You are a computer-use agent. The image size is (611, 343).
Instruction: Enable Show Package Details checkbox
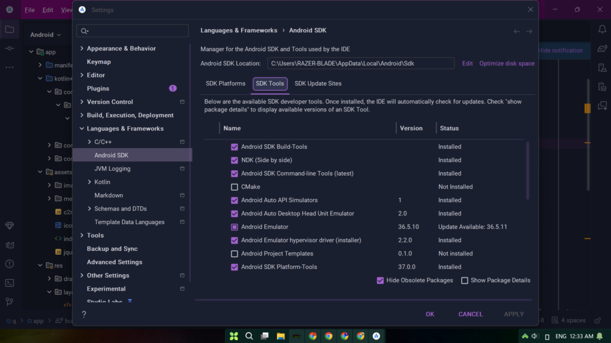coord(464,280)
